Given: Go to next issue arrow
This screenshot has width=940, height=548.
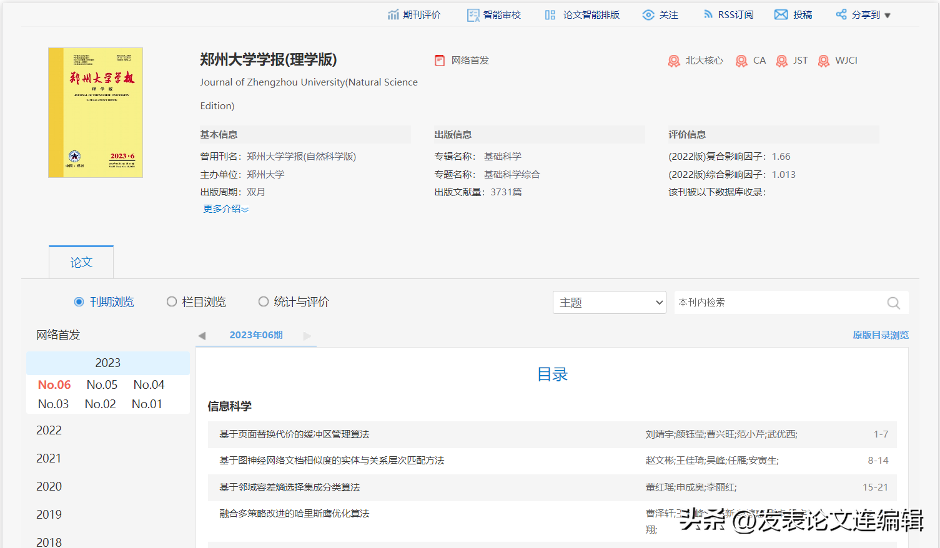Looking at the screenshot, I should [307, 336].
